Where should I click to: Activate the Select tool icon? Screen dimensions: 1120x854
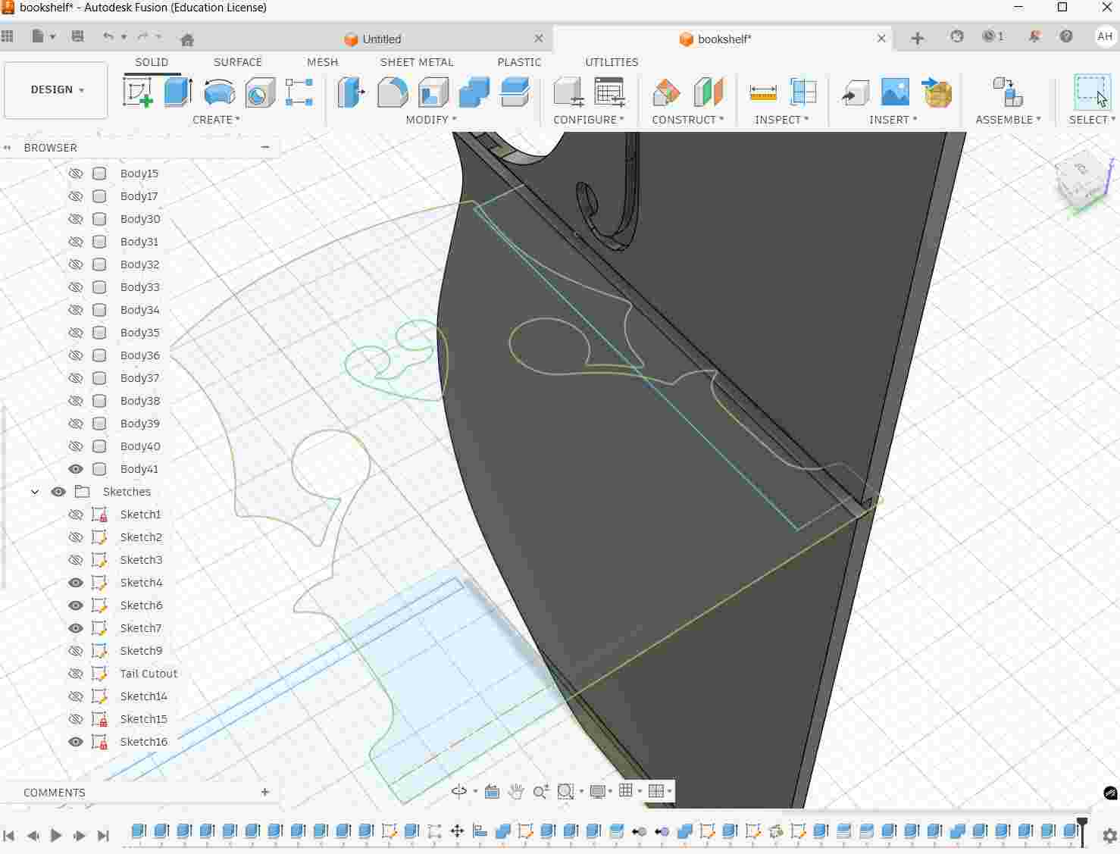[1091, 92]
